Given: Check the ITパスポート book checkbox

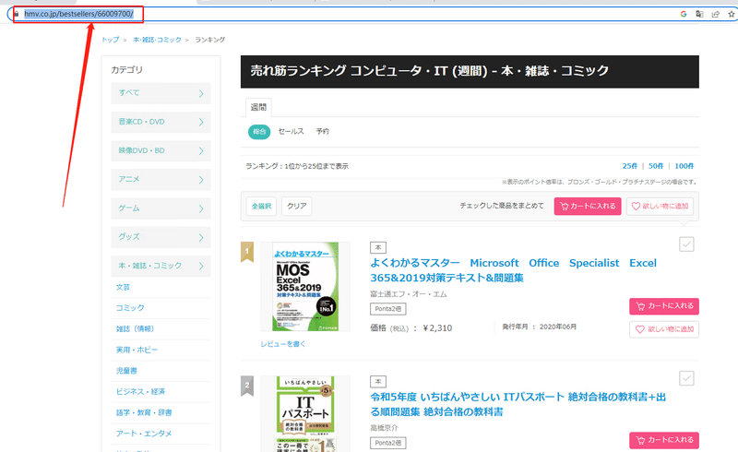Looking at the screenshot, I should pos(686,378).
